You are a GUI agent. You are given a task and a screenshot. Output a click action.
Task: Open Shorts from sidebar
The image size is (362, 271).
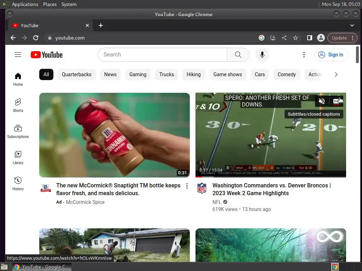18,105
